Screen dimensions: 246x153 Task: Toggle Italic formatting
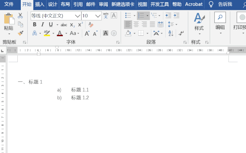42,25
